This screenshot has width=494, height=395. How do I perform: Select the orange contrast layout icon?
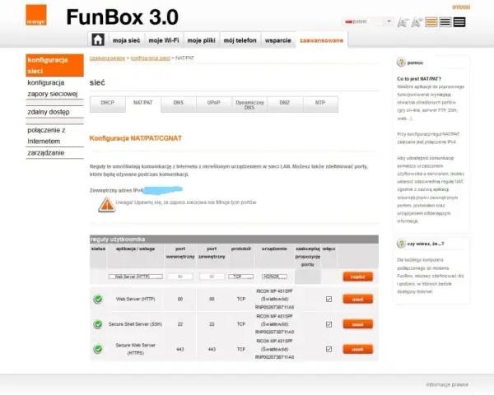(431, 22)
